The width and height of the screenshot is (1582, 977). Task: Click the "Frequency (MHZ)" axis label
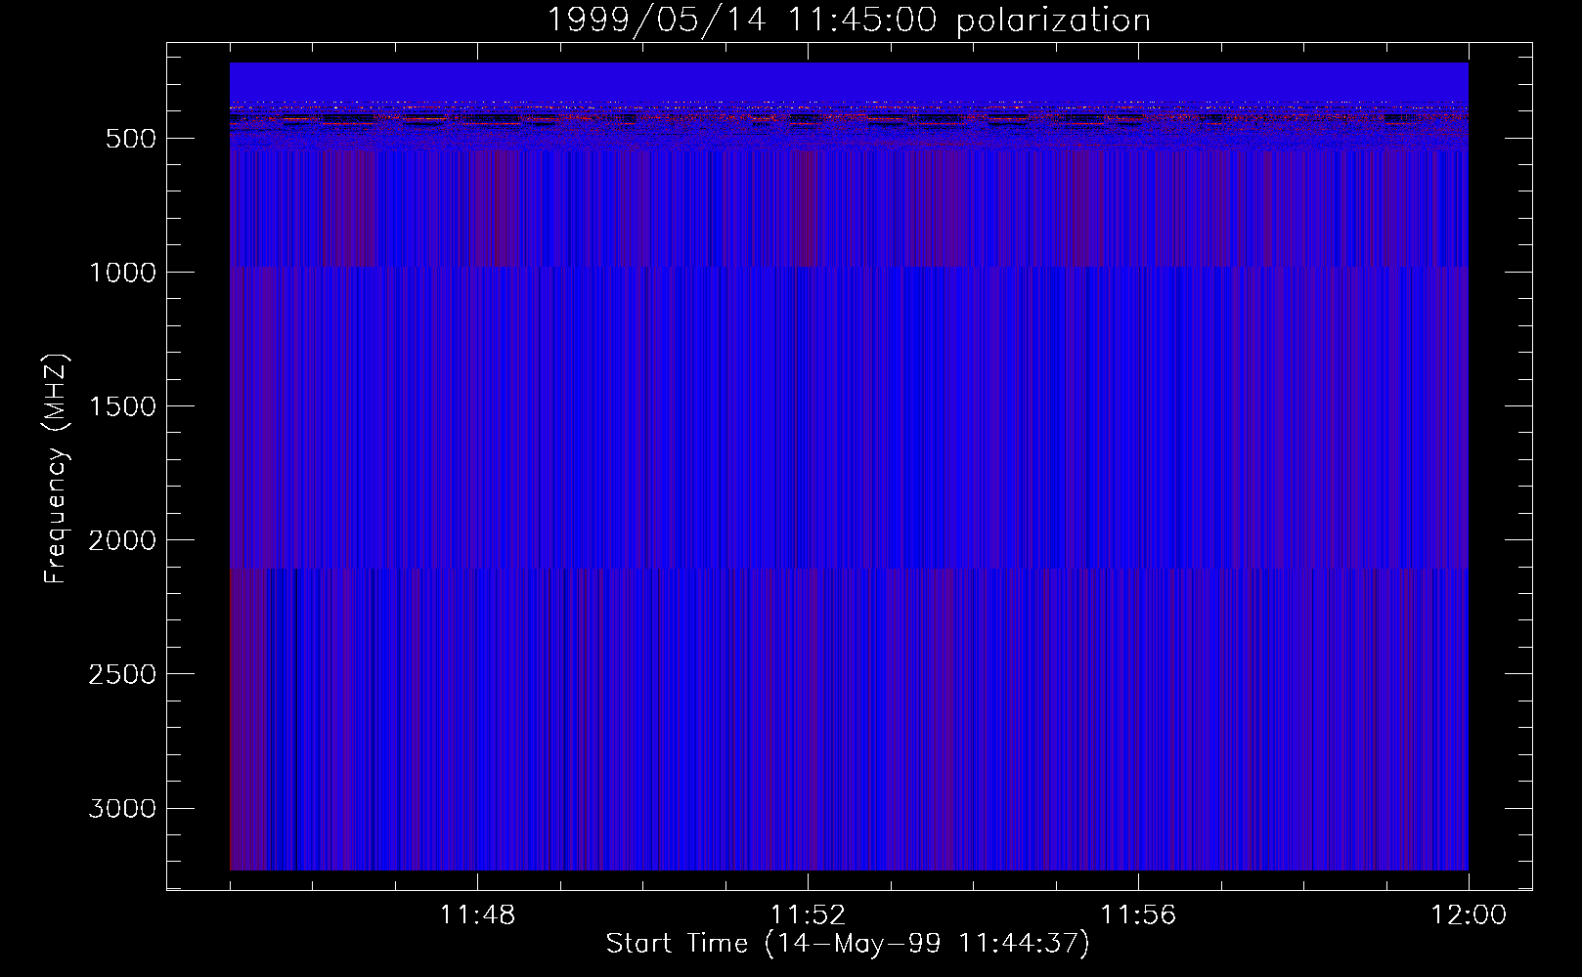point(56,468)
